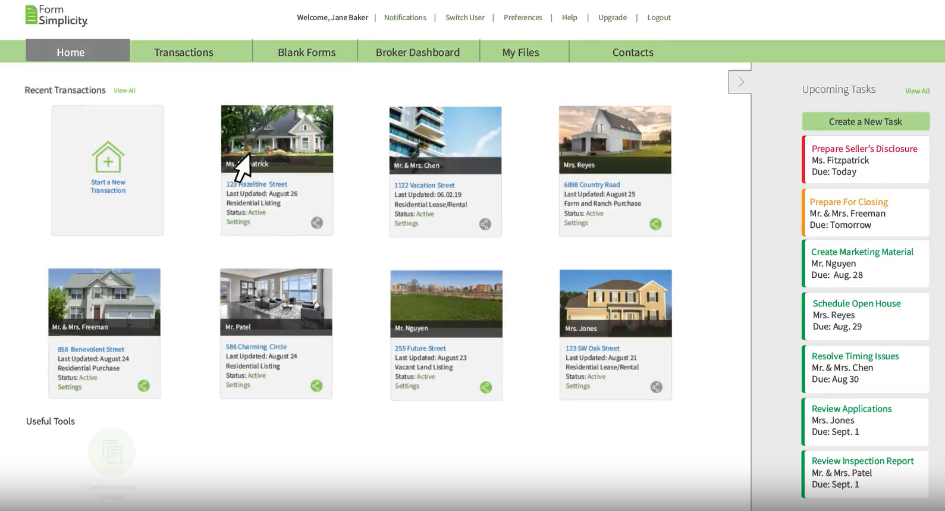Open Settings for 1122 Vacation Street

pos(406,224)
